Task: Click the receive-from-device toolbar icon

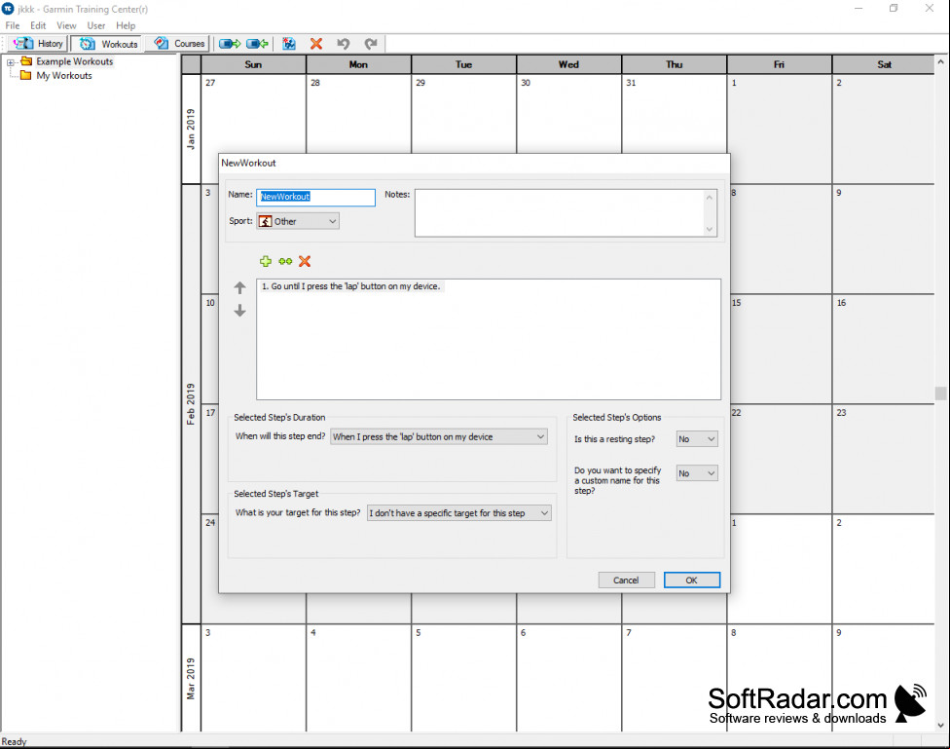Action: (258, 44)
